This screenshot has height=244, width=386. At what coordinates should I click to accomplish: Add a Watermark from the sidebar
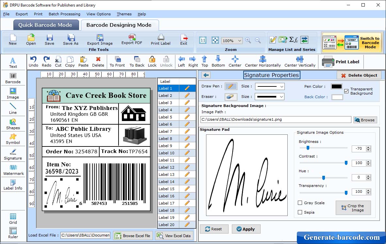point(13,170)
